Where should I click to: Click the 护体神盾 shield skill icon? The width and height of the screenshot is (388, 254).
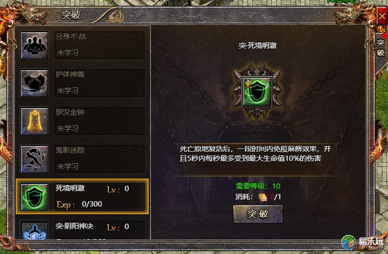tap(34, 83)
